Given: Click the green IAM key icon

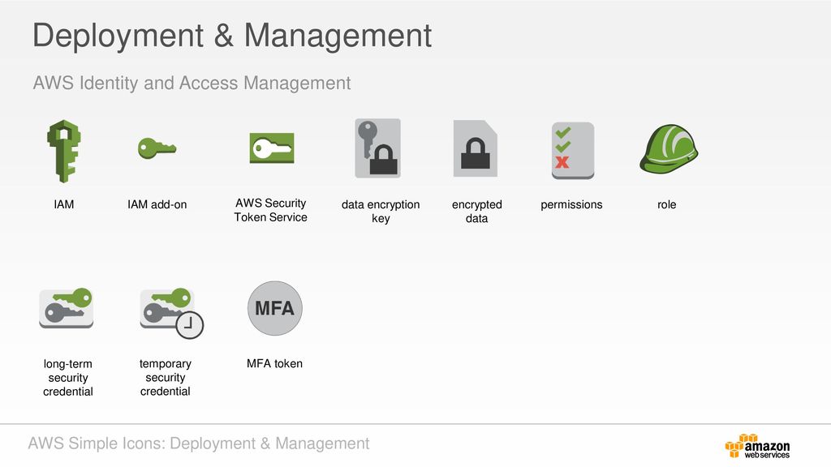Looking at the screenshot, I should click(x=63, y=151).
